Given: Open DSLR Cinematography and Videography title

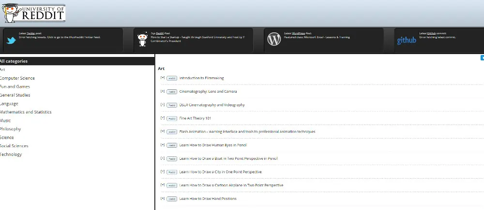Looking at the screenshot, I should click(x=212, y=105).
